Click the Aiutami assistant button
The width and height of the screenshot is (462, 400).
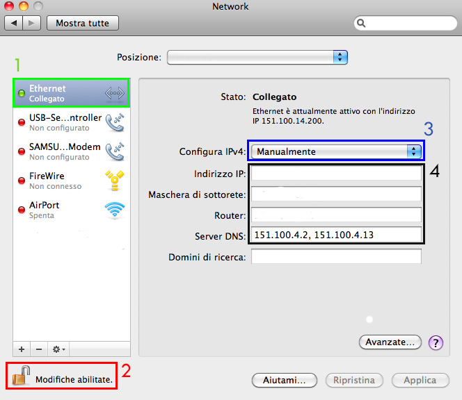point(284,381)
